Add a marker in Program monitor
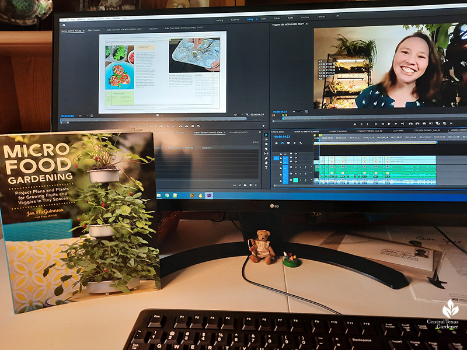 tap(355, 124)
